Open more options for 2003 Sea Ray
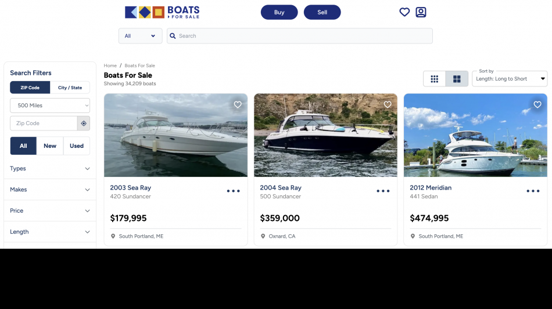The height and width of the screenshot is (309, 552). (233, 191)
